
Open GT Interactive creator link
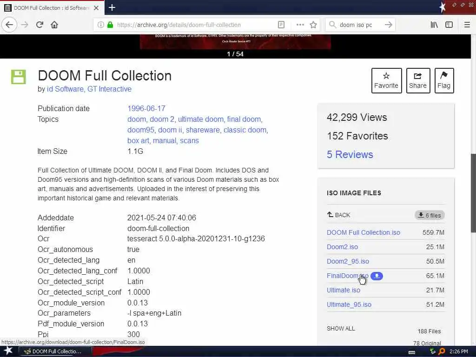click(x=109, y=89)
